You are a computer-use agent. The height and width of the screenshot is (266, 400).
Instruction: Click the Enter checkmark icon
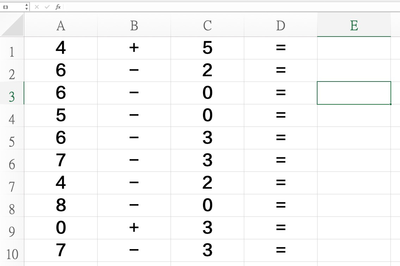pyautogui.click(x=46, y=6)
